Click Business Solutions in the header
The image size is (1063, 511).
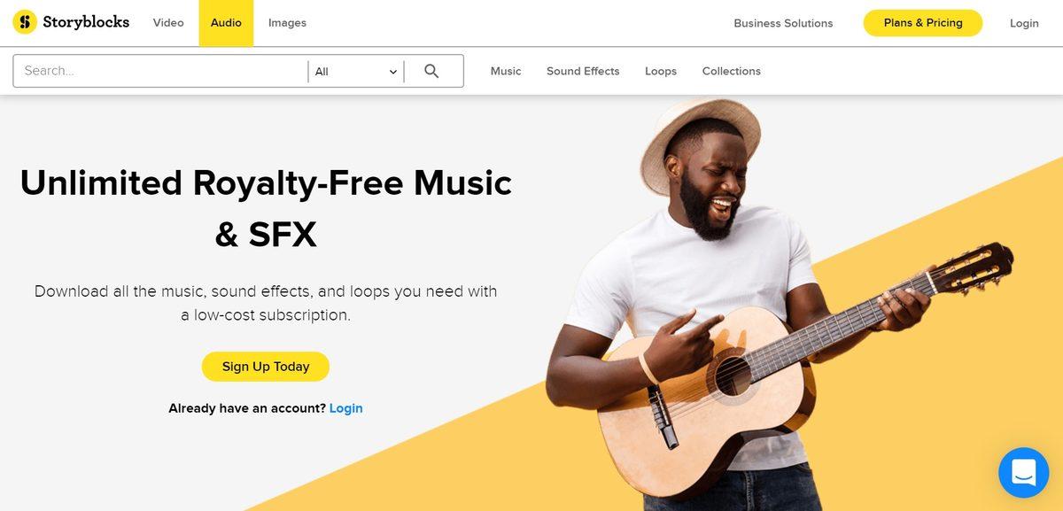[783, 23]
